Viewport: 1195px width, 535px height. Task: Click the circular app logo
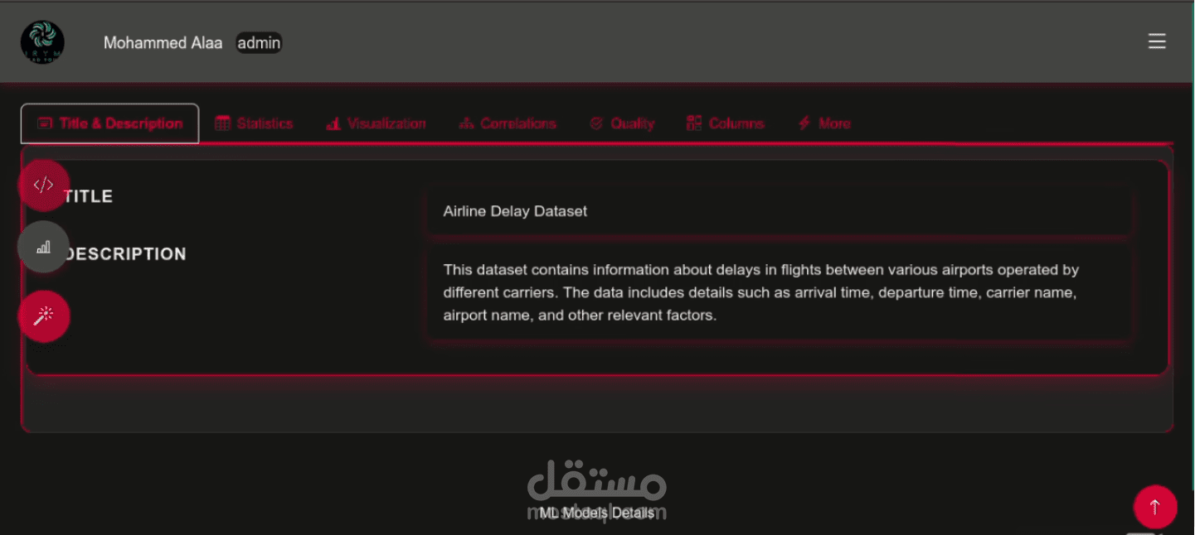tap(42, 42)
